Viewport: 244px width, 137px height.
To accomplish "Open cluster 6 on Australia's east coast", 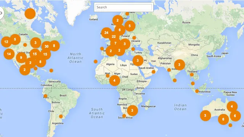I will (235, 116).
